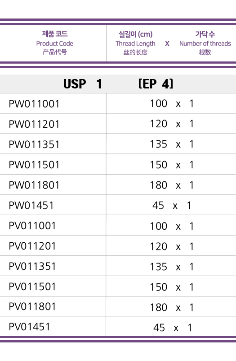Select product code PW011001
This screenshot has width=236, height=361.
click(x=34, y=104)
